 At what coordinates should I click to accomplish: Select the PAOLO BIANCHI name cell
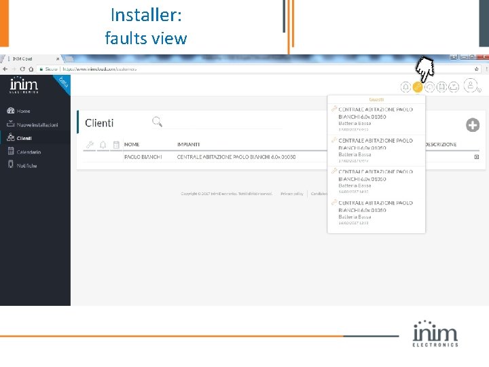click(143, 157)
